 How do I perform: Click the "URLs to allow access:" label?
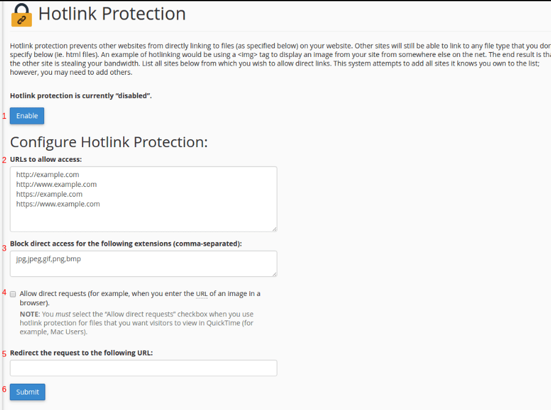(46, 159)
